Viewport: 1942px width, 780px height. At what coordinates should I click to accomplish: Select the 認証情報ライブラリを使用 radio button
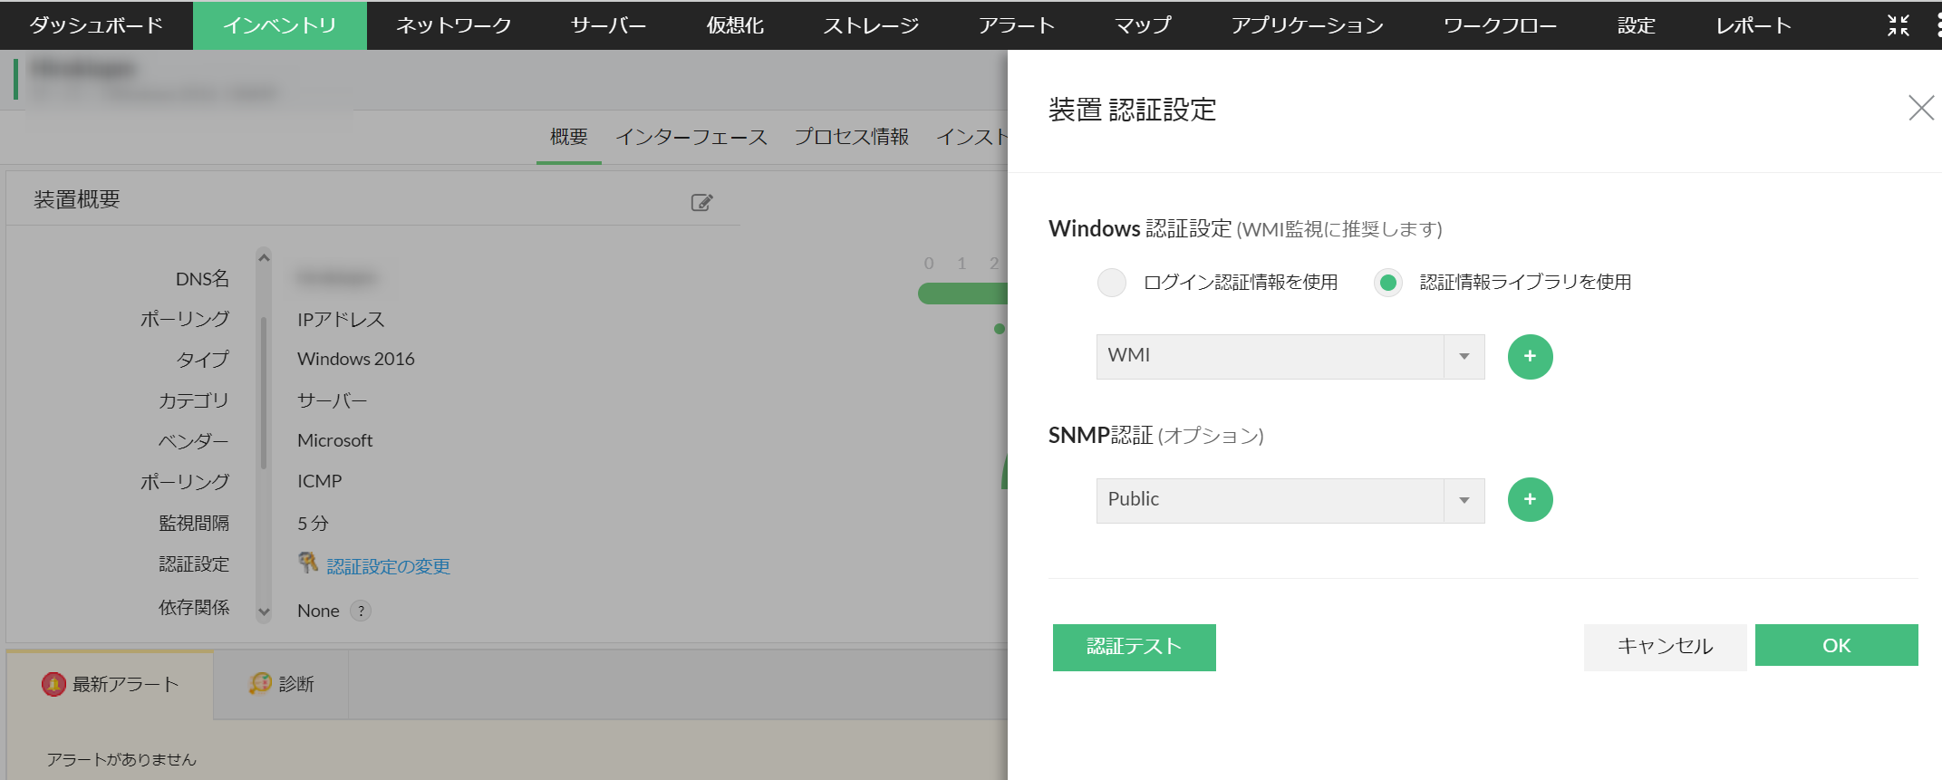(x=1388, y=283)
